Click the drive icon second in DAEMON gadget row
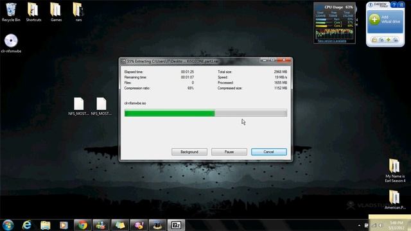 click(381, 40)
